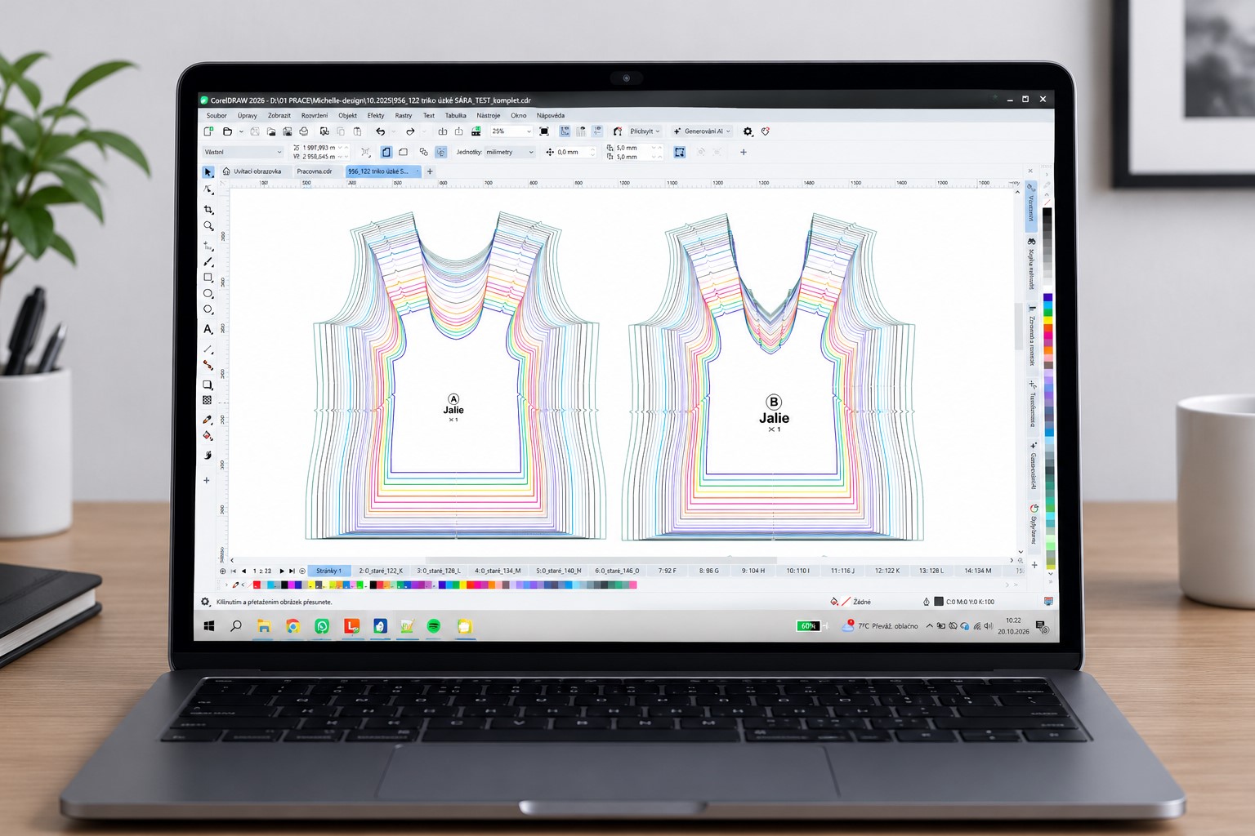Click the full-screen preview icon
The image size is (1255, 836).
(x=544, y=131)
